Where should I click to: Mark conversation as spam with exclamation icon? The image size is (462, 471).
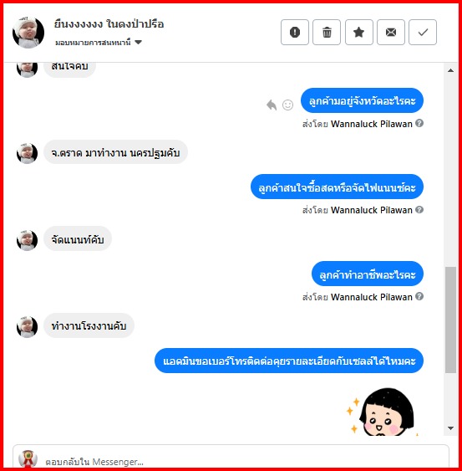pos(295,32)
